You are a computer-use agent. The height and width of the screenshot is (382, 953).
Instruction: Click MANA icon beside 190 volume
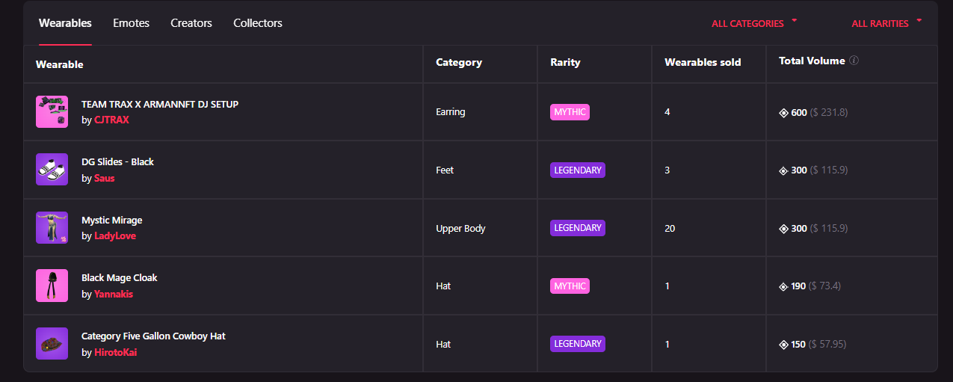(784, 286)
